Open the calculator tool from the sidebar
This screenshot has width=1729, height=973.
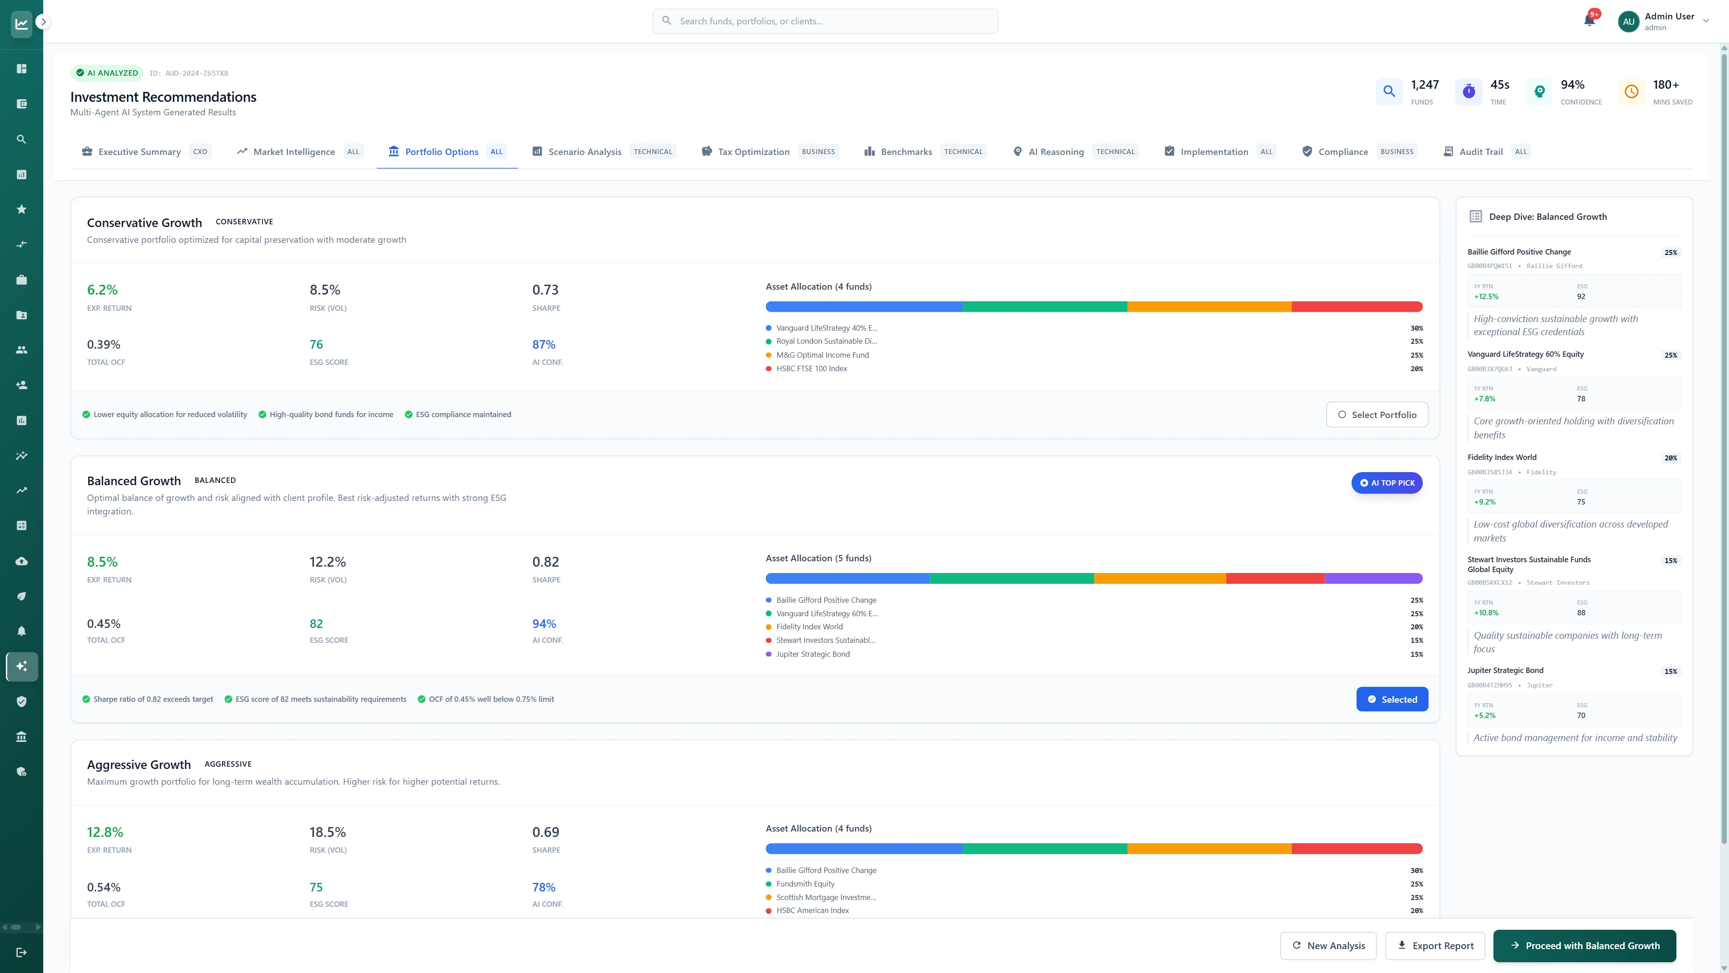(22, 525)
